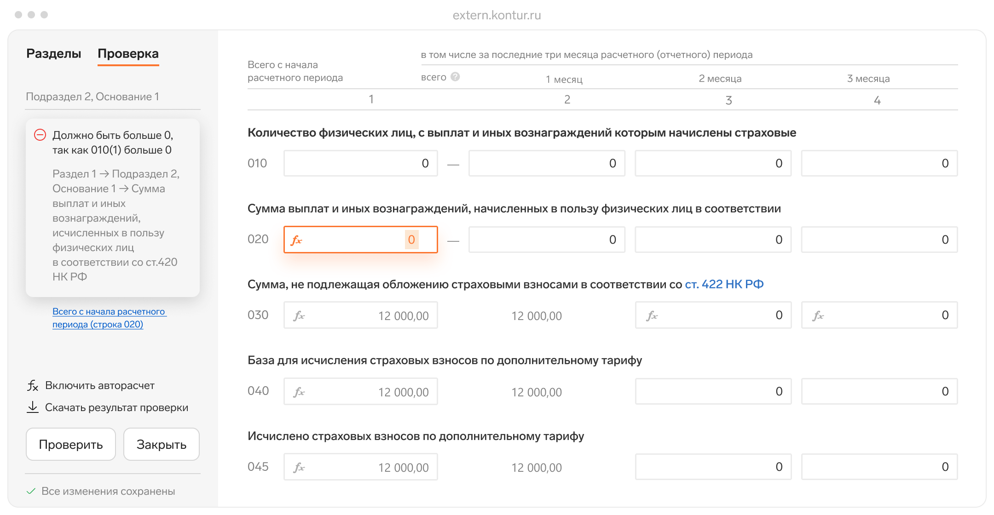Click the fx icon in row 030 total field

point(300,316)
